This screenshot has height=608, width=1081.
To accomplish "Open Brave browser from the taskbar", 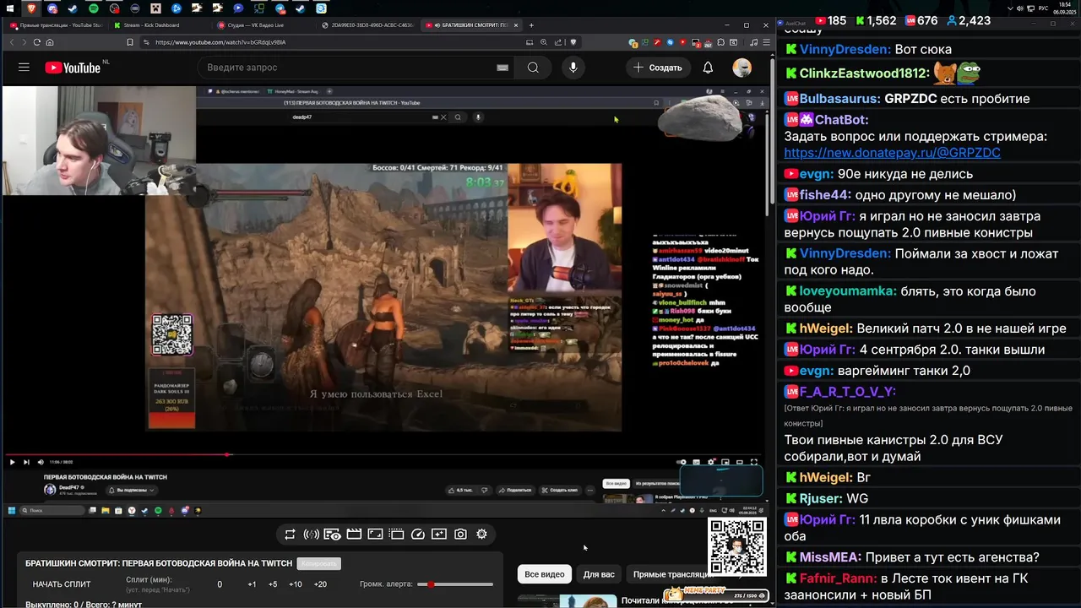I will click(x=32, y=8).
